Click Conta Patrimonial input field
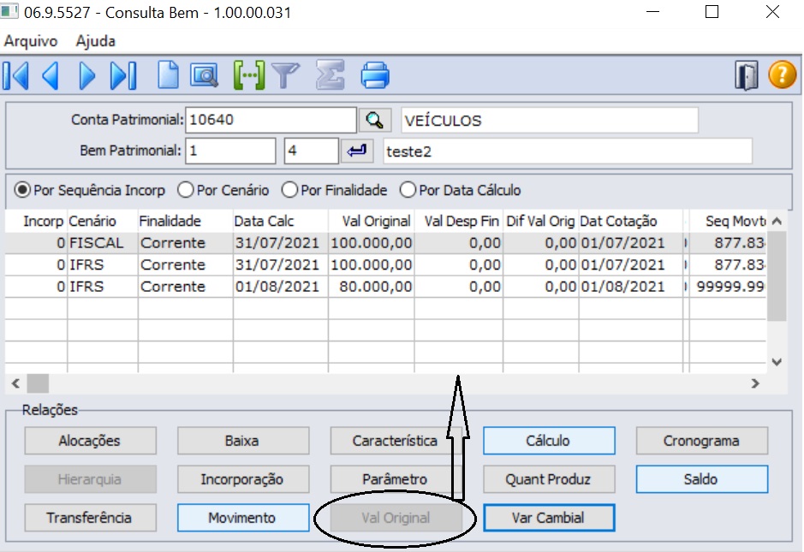804x552 pixels. pyautogui.click(x=271, y=120)
